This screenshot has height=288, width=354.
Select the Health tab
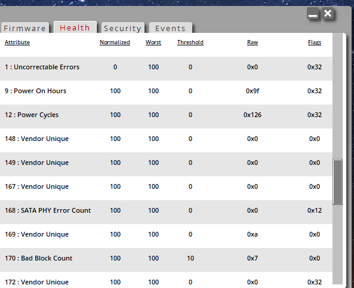point(75,27)
